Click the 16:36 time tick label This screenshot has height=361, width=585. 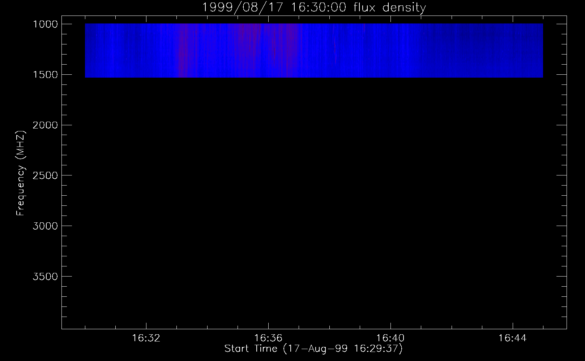click(268, 338)
